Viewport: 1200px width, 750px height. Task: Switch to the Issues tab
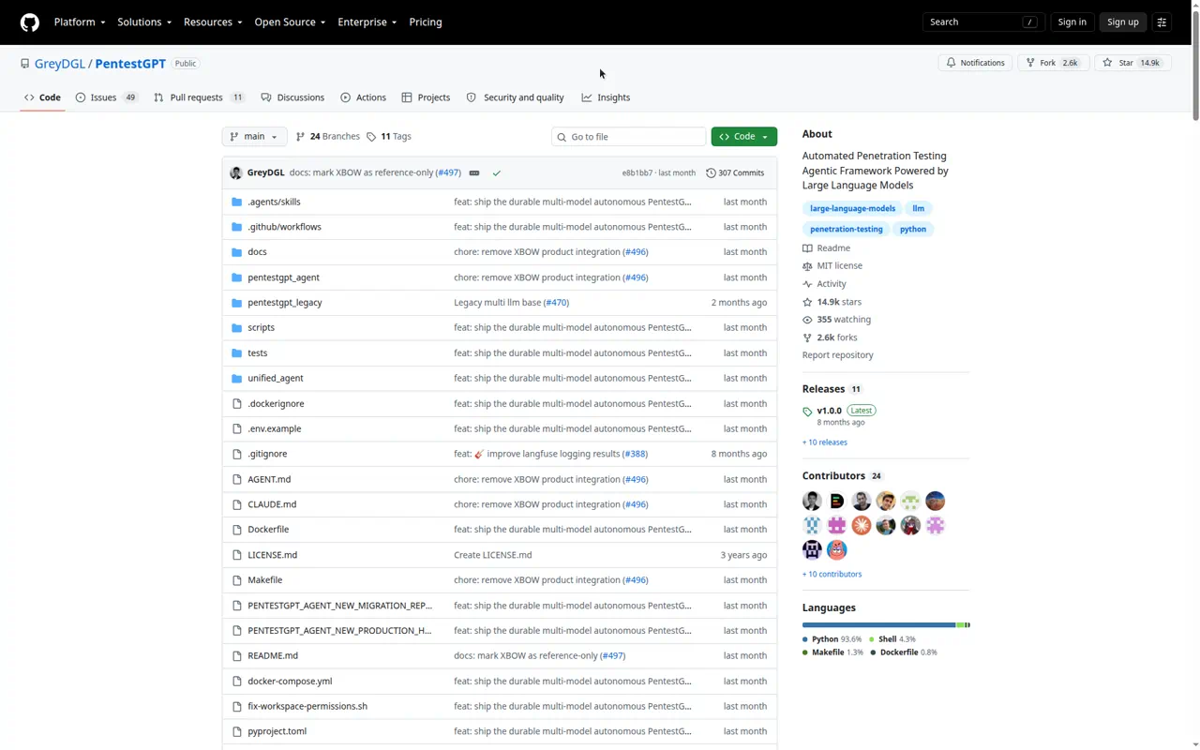(x=107, y=97)
